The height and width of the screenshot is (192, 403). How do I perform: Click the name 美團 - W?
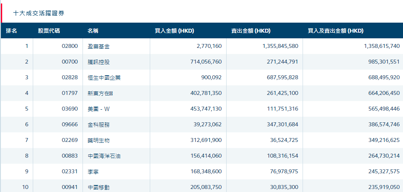coord(99,109)
